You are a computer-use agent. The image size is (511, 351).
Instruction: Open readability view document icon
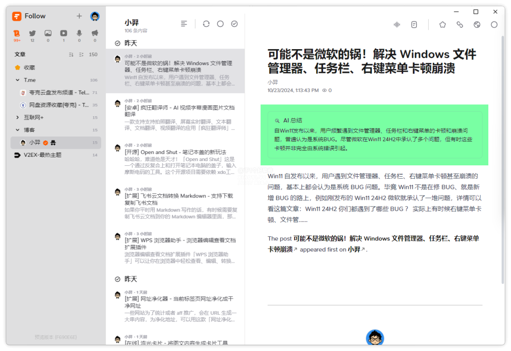point(414,25)
